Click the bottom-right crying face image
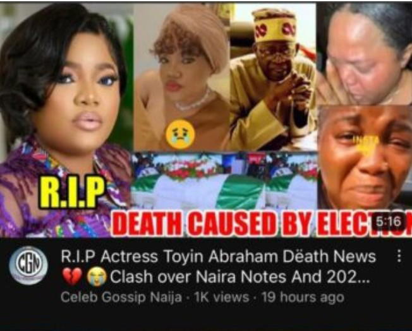Viewport: 412px width, 331px height. pos(365,158)
